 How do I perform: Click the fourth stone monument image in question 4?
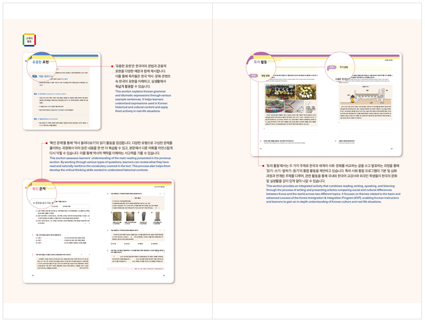(x=158, y=216)
